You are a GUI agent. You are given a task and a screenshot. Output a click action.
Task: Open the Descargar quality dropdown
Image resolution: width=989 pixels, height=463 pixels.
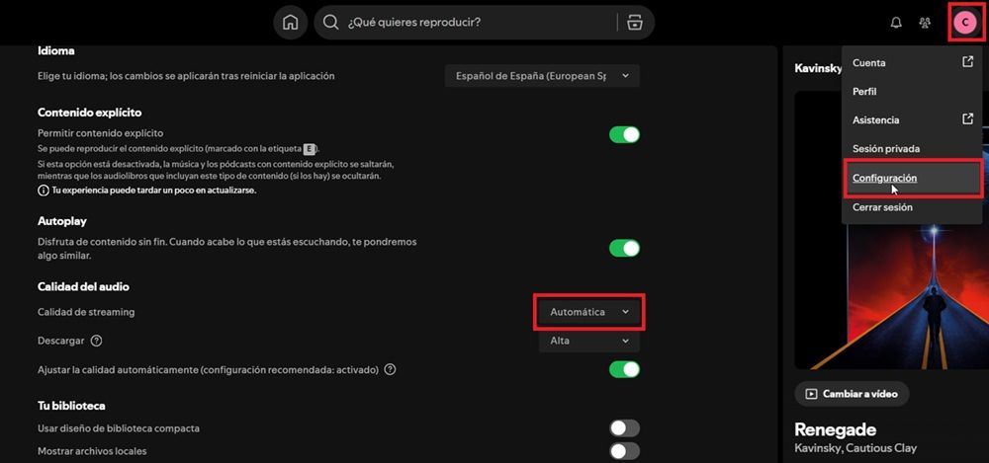tap(588, 341)
